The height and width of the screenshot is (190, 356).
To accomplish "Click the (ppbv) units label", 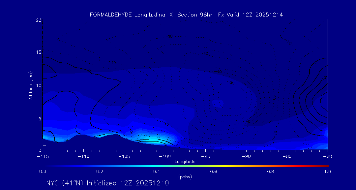I will pos(185,177).
